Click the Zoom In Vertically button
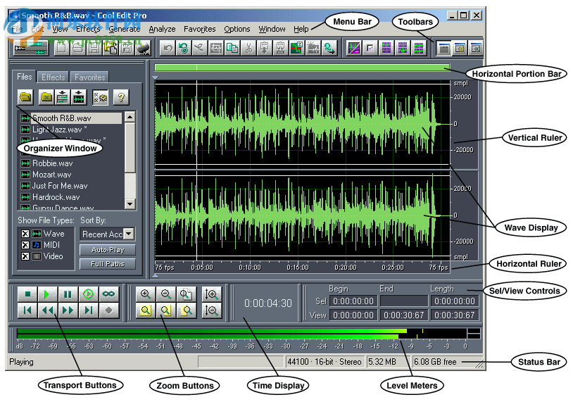The height and width of the screenshot is (402, 573). 210,295
